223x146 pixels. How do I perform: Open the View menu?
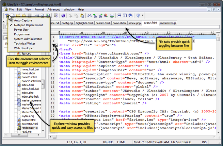click(28, 10)
